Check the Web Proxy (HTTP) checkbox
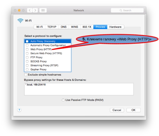The width and height of the screenshot is (159, 136). point(27,49)
